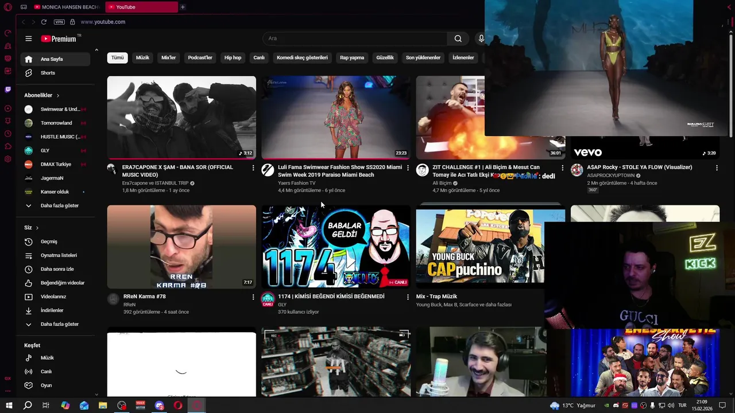
Task: Open history clock in Opera sidebar
Action: tap(8, 134)
